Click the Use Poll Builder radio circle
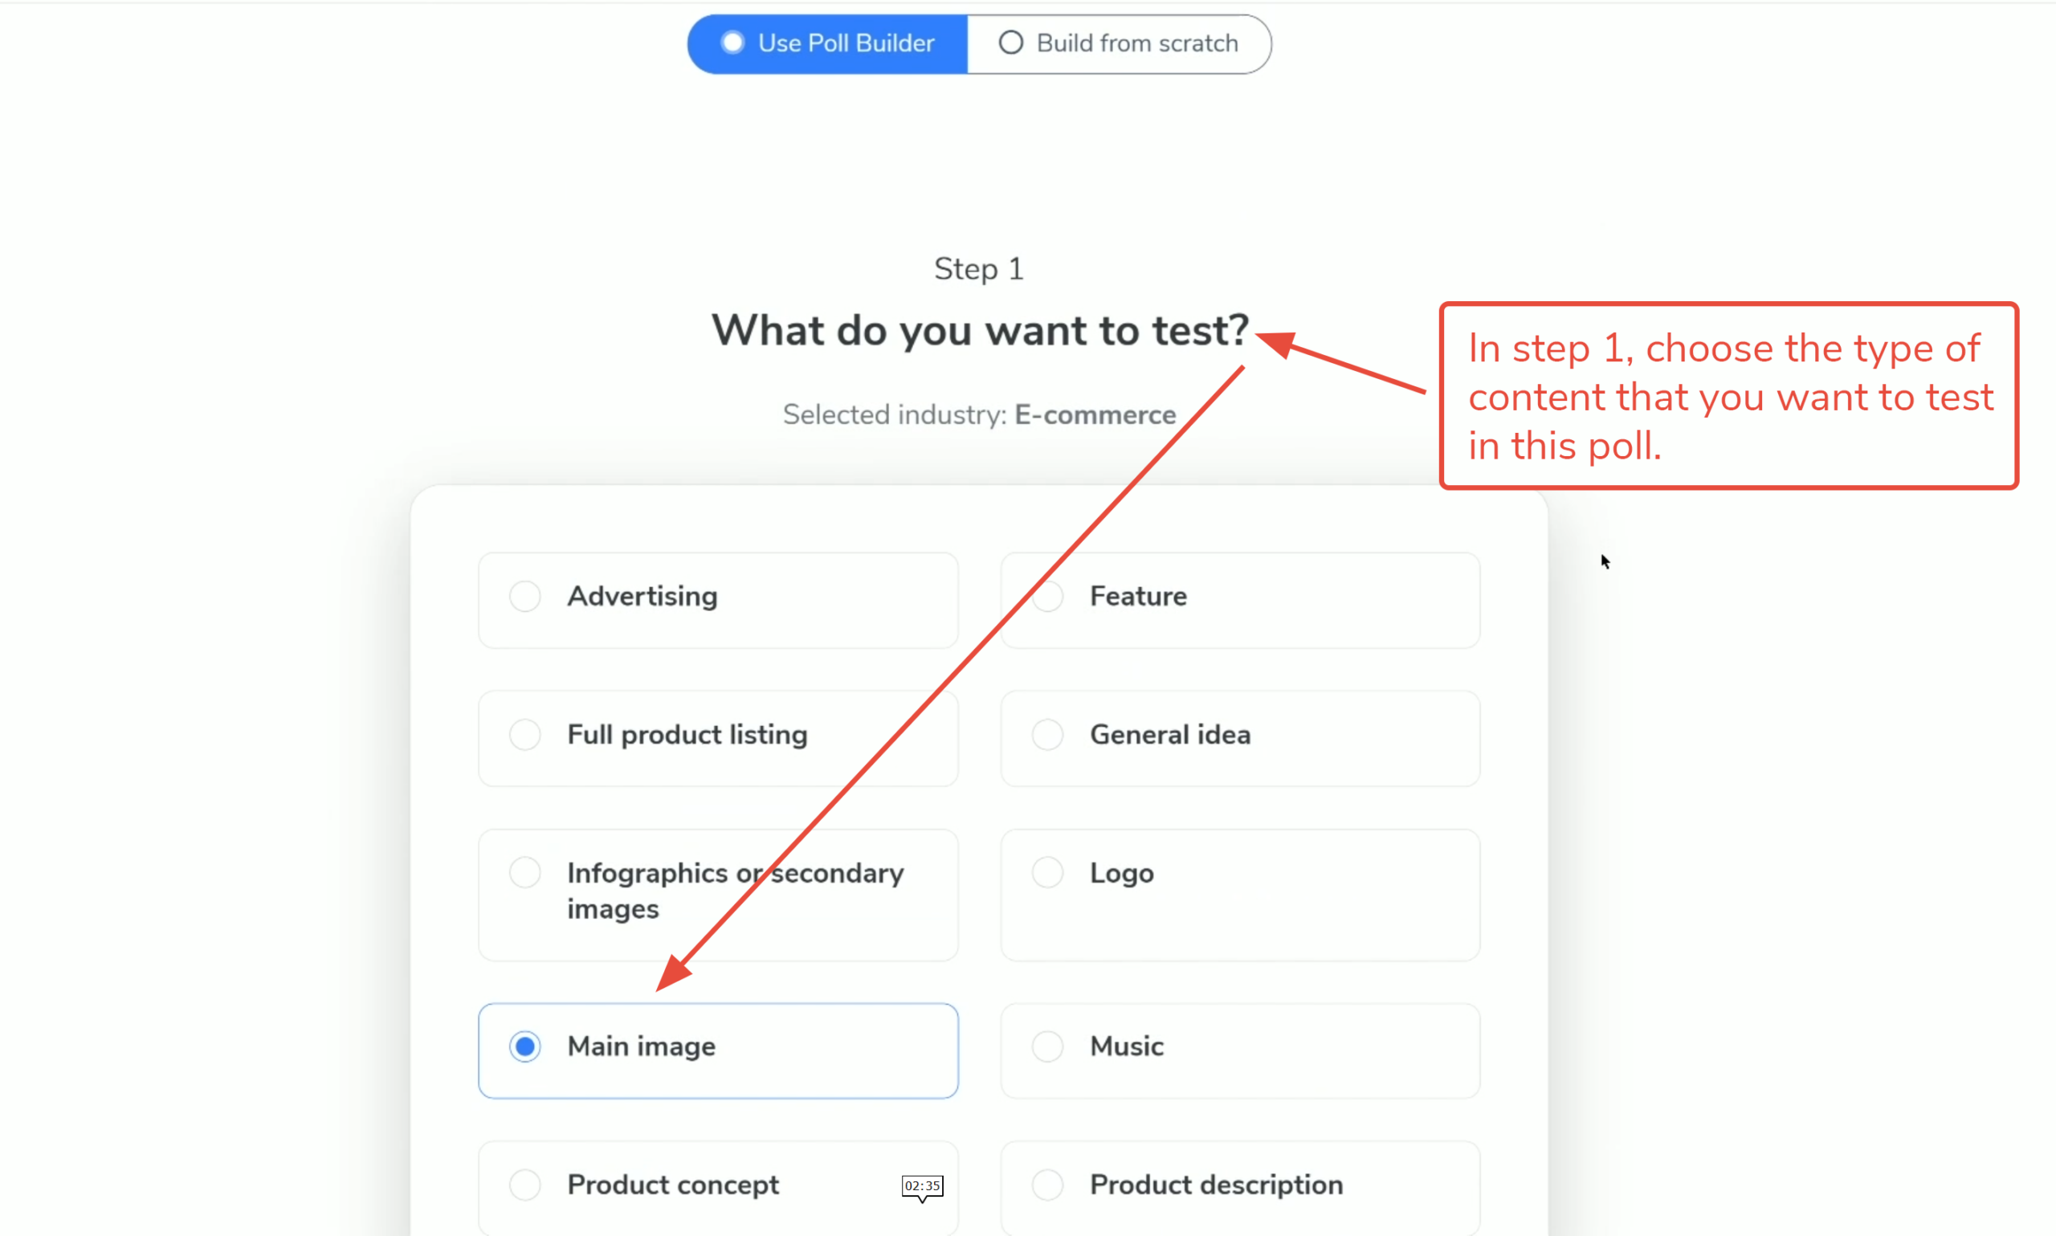 tap(732, 43)
